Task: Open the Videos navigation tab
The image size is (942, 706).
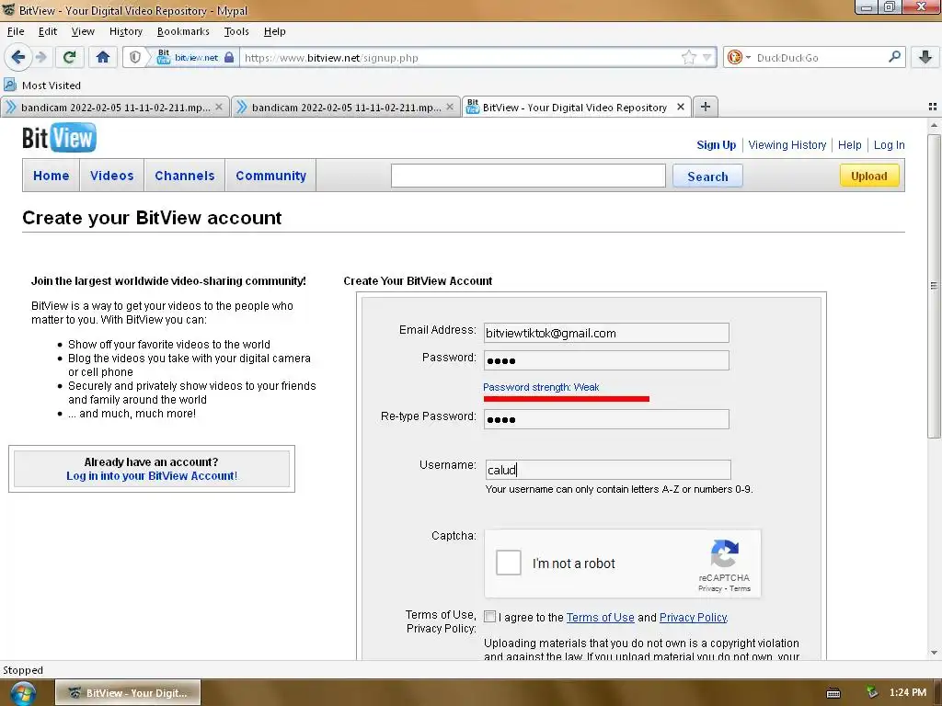Action: pos(111,176)
